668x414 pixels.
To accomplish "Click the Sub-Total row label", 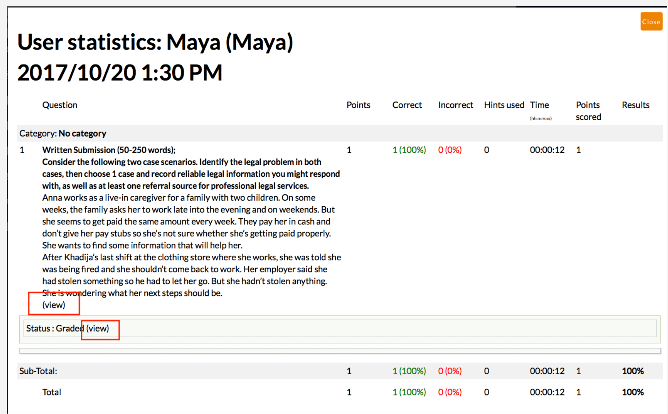I will (38, 371).
